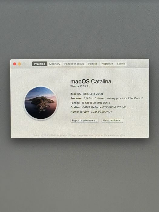Minimize the window with yellow button

point(19,64)
